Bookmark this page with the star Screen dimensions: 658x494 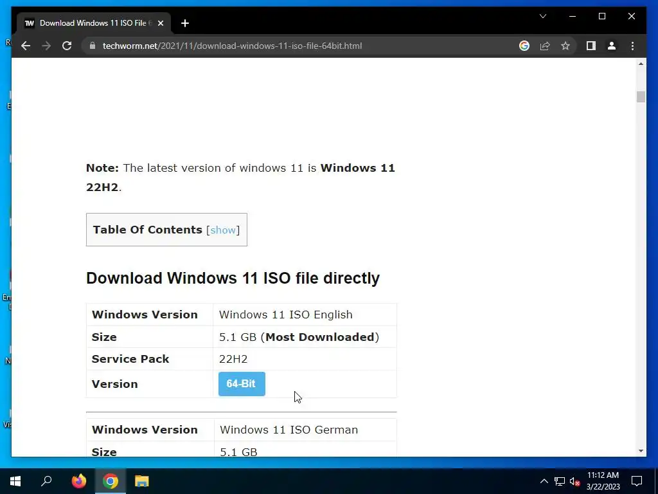click(565, 46)
